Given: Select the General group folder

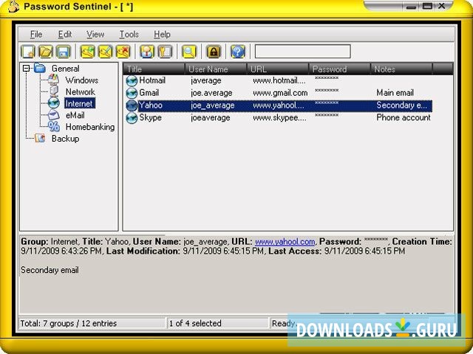Looking at the screenshot, I should point(66,69).
